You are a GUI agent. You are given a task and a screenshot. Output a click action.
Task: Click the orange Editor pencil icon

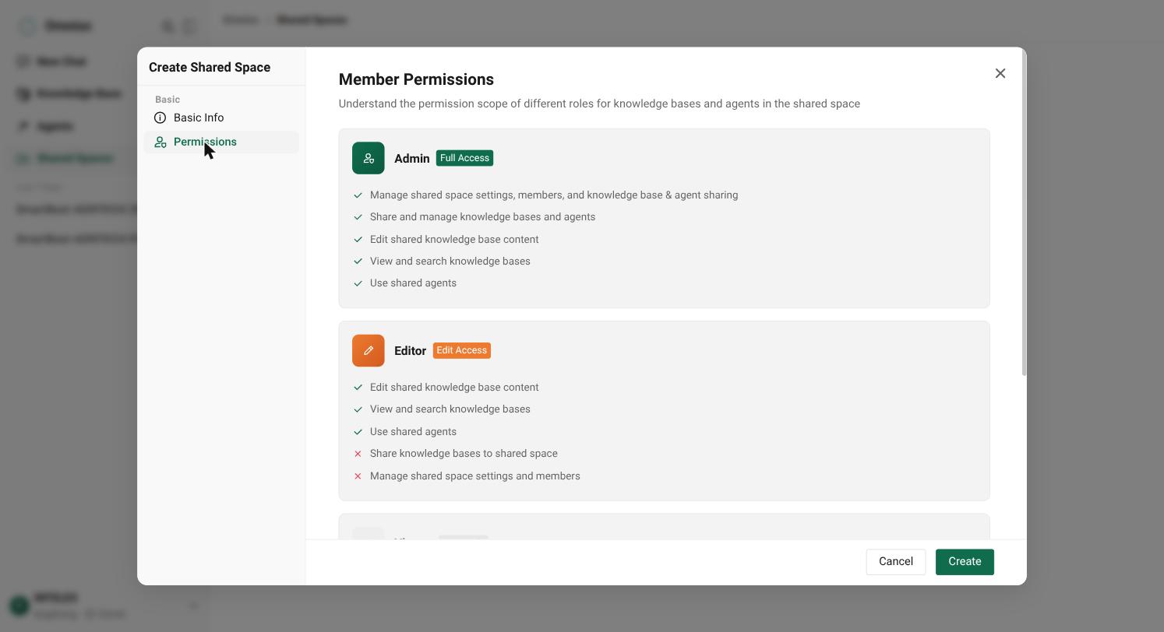(369, 350)
